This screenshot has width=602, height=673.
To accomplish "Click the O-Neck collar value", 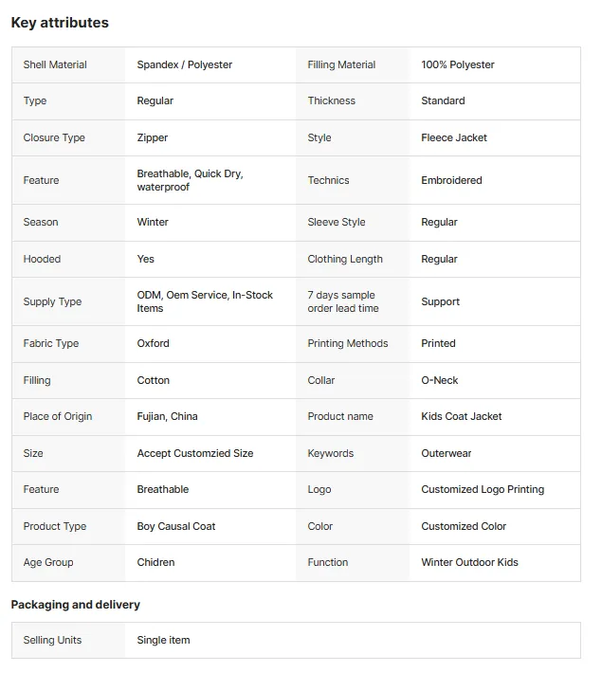I will coord(439,380).
